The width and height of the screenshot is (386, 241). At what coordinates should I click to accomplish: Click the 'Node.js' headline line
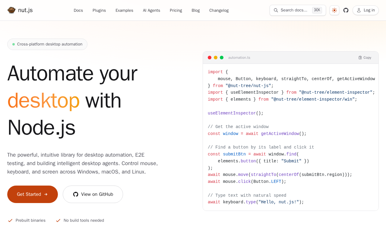(x=41, y=127)
